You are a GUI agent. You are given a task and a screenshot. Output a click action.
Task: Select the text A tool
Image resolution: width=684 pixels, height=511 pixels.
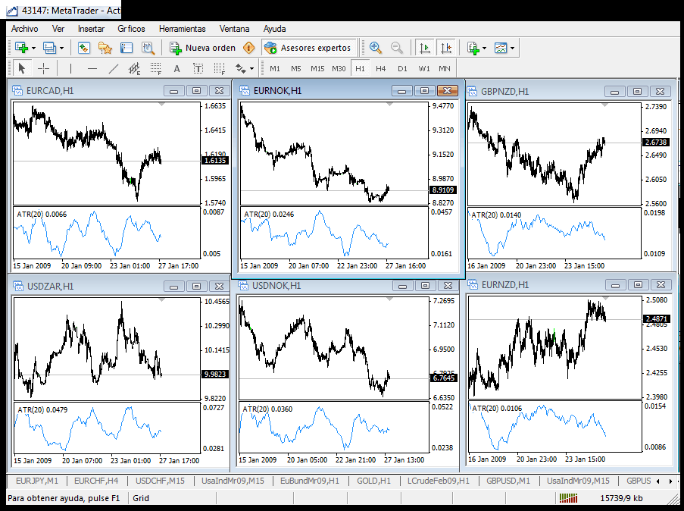[x=176, y=68]
